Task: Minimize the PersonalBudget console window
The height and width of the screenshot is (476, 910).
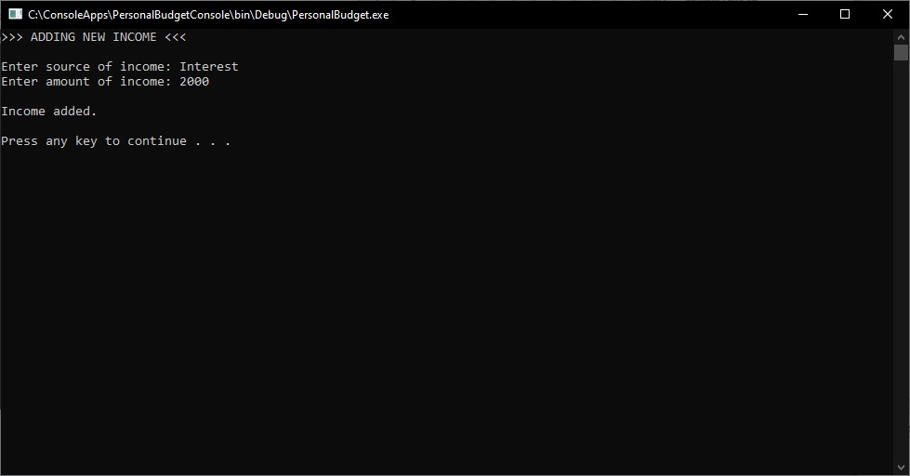Action: tap(802, 14)
